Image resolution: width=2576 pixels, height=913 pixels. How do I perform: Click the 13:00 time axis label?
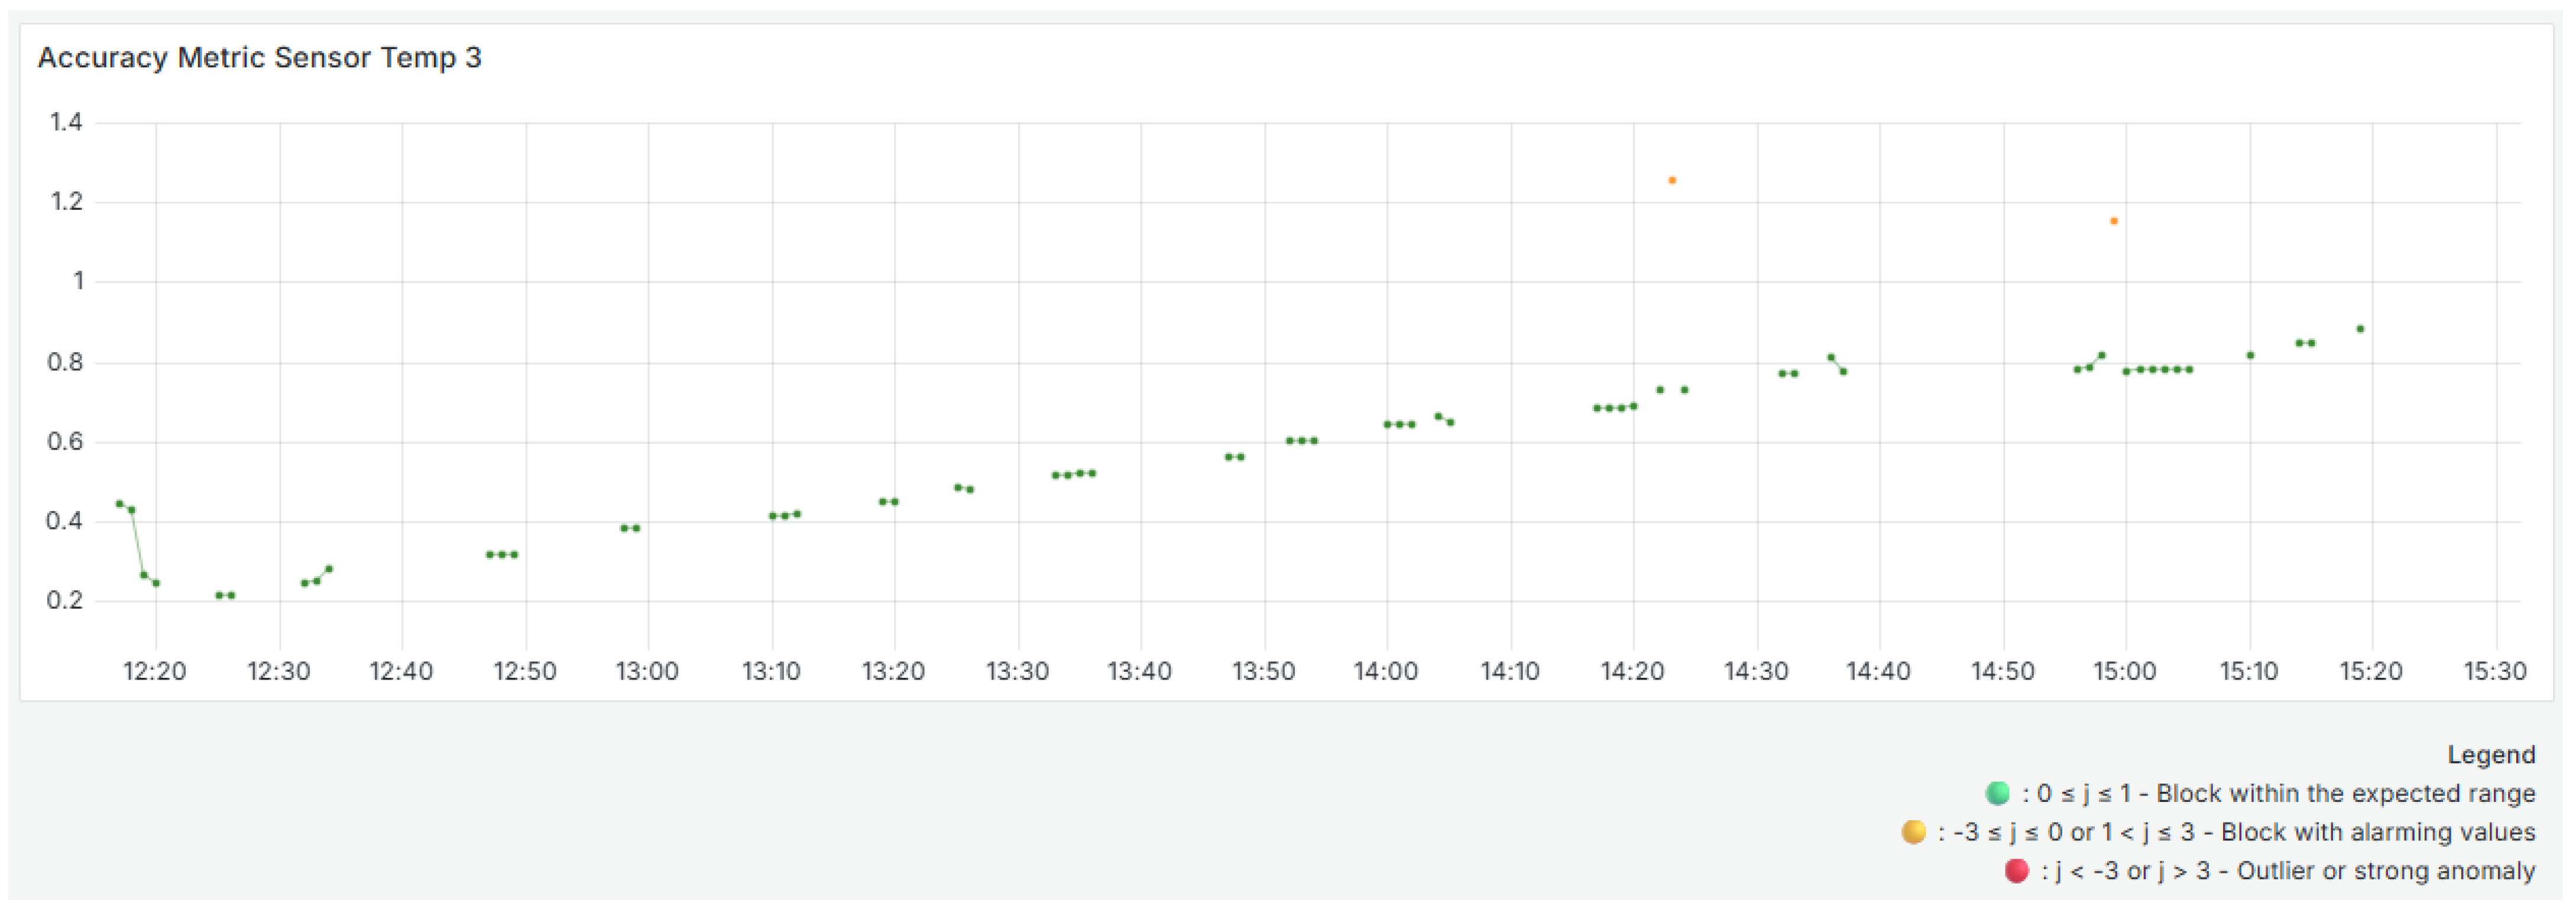click(x=647, y=671)
